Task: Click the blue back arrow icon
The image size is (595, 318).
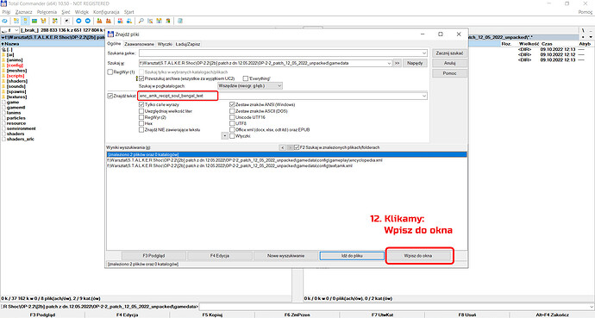Action: click(78, 21)
